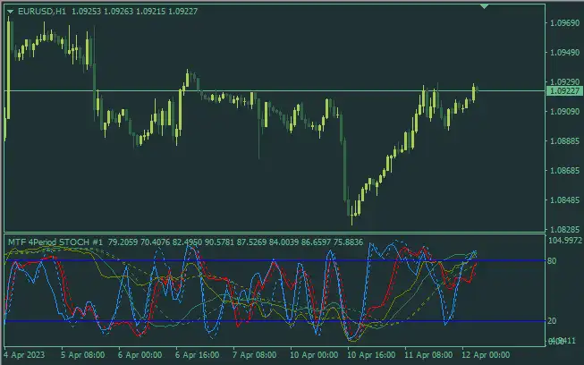Screen dimensions: 584x365
Task: Click the 1.09690 price scale label
Action: pyautogui.click(x=564, y=23)
